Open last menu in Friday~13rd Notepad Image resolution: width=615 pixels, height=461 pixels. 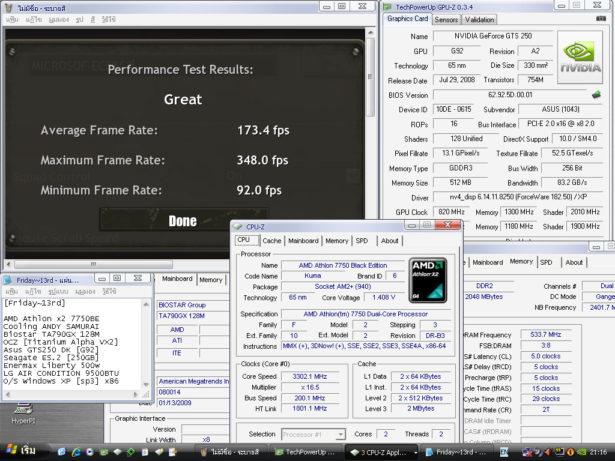coord(109,291)
